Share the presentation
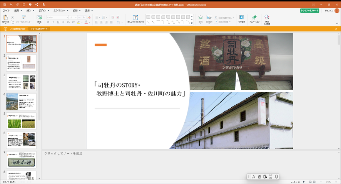 coord(37,5)
